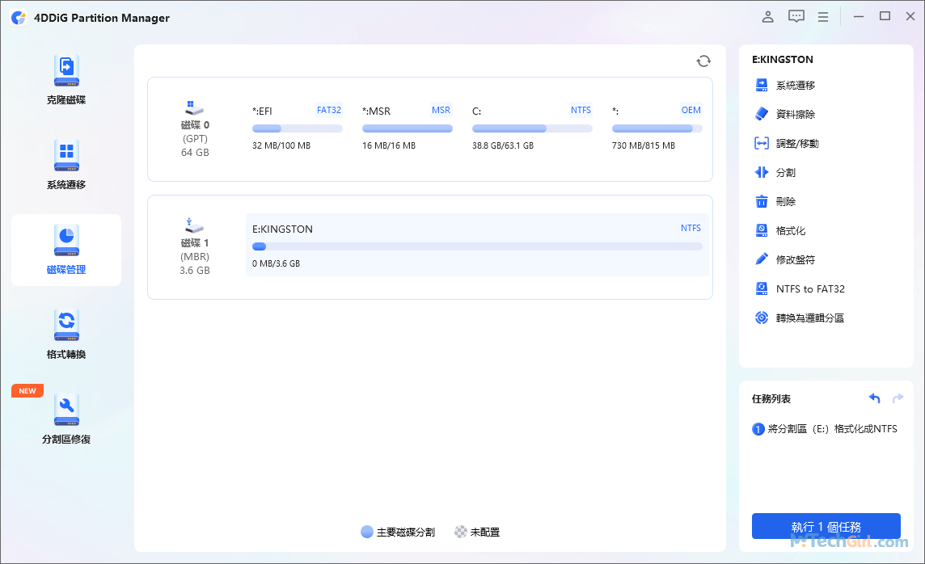The width and height of the screenshot is (925, 564).
Task: Select the 系統遷移 tool in the sidebar
Action: tap(66, 164)
